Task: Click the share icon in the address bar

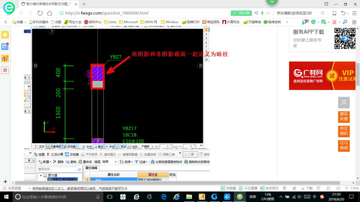Action: pyautogui.click(x=256, y=13)
